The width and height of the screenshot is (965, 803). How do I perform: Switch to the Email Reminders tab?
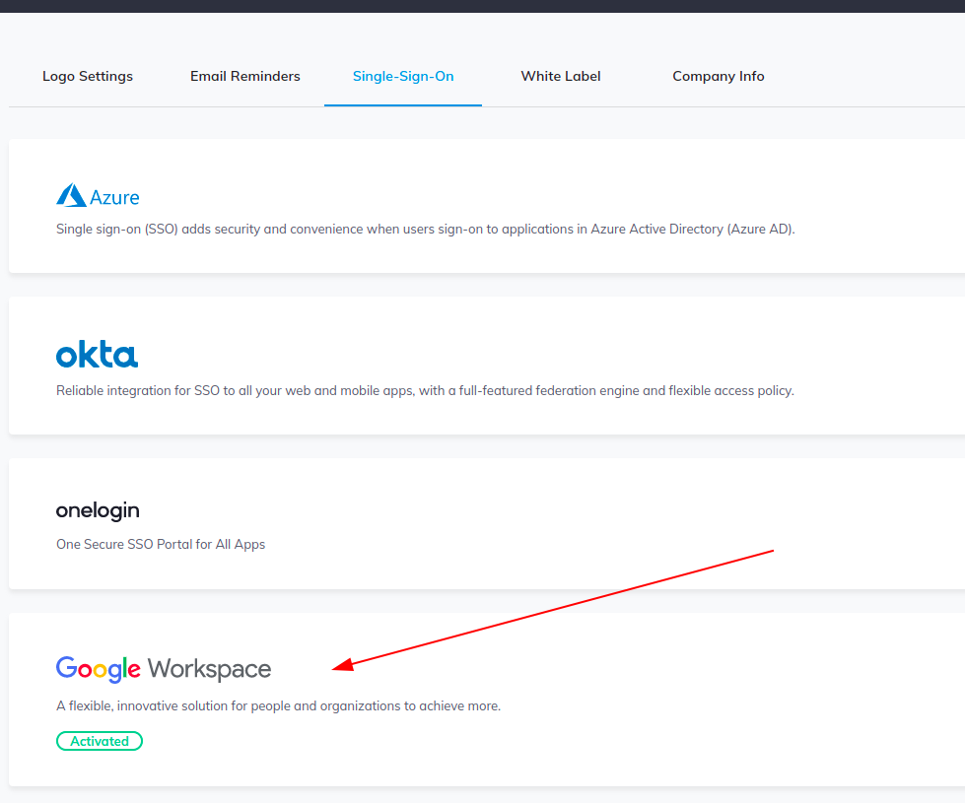click(x=244, y=76)
